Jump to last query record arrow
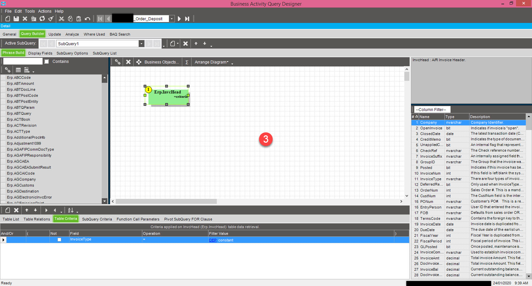 click(x=187, y=19)
